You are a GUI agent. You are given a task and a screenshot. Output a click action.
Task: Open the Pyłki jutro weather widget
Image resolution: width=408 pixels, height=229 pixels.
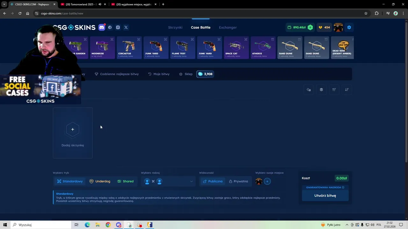point(331,225)
